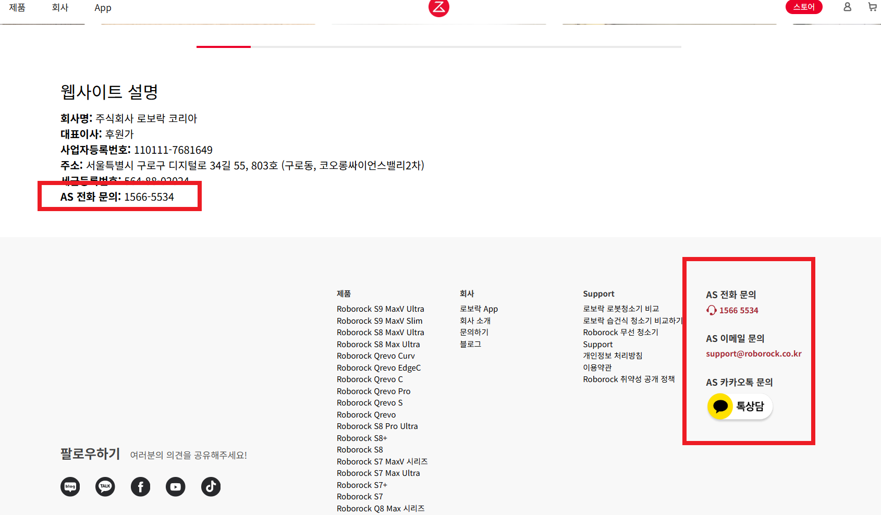881x515 pixels.
Task: Select the 웹사이트 설명 heading text
Action: click(109, 92)
